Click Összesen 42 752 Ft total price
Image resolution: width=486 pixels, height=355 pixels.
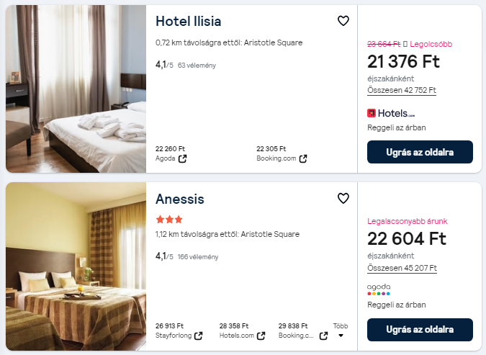point(402,91)
